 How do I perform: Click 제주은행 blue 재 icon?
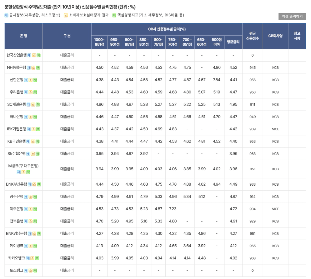pos(26,209)
